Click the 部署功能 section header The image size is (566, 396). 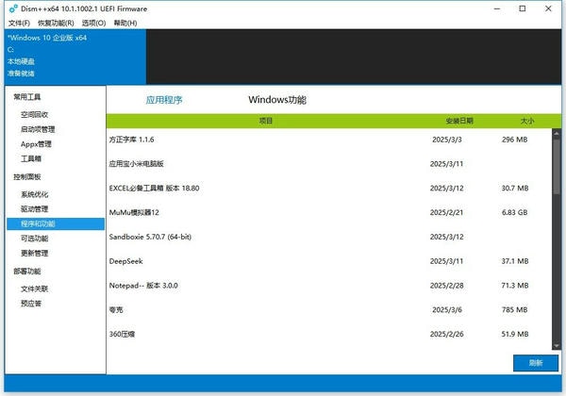coord(27,272)
